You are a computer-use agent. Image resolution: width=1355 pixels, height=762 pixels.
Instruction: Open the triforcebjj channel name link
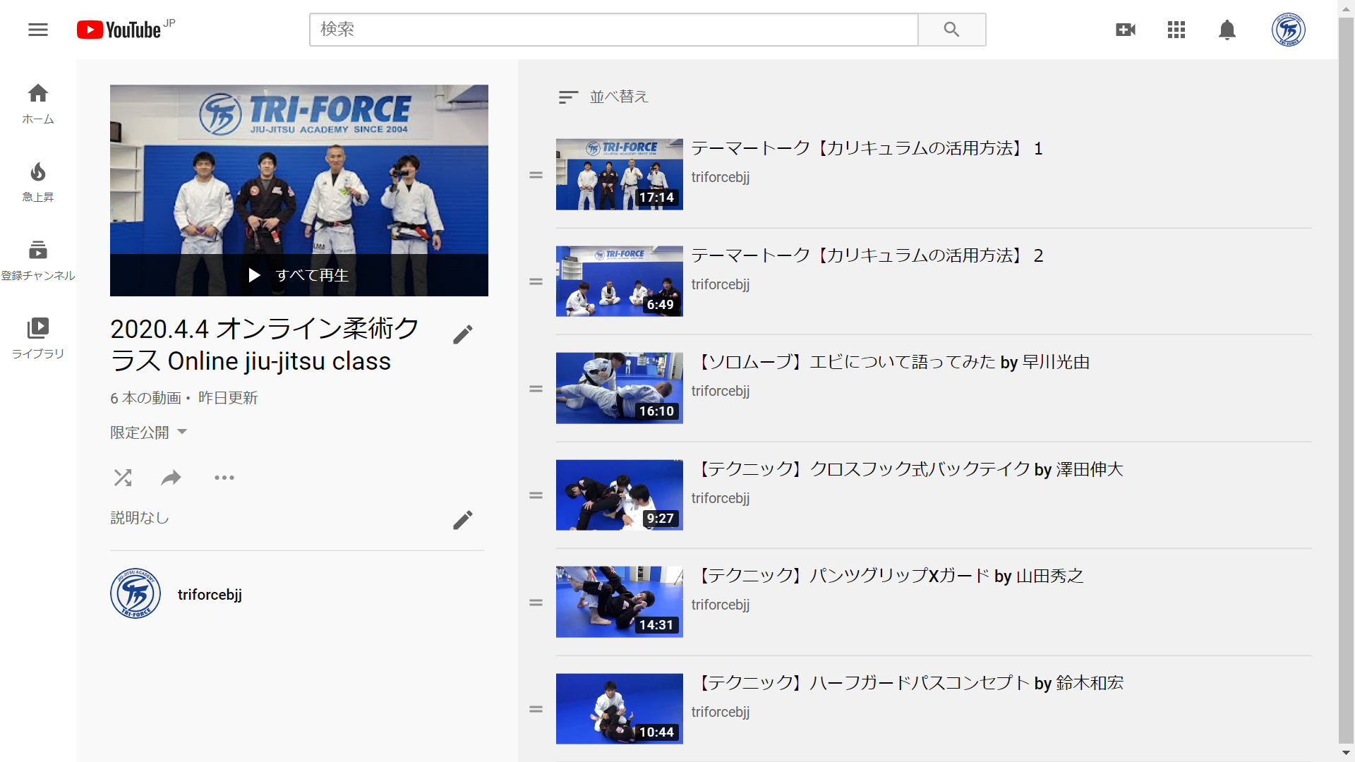pos(210,595)
